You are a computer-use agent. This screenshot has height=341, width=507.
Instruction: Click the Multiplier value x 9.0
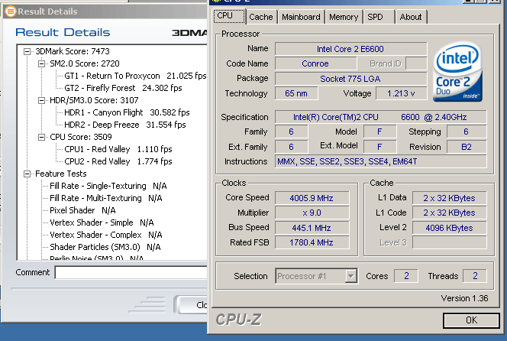click(312, 213)
